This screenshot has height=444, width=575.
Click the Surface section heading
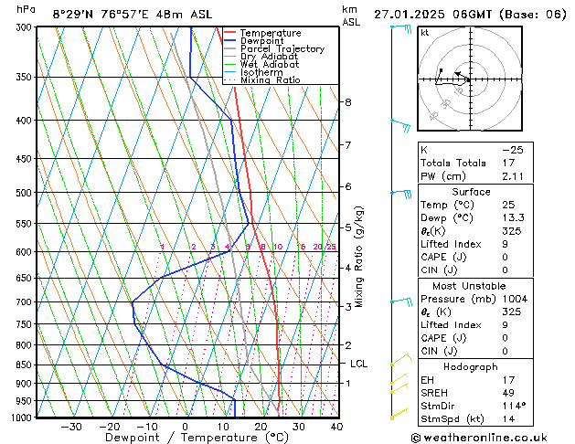471,192
